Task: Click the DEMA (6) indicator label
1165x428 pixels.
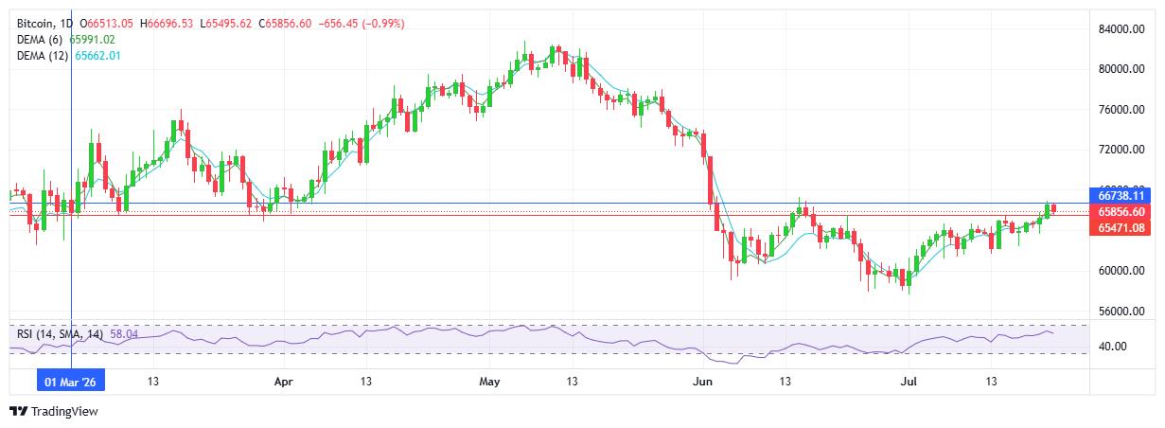Action: coord(38,39)
